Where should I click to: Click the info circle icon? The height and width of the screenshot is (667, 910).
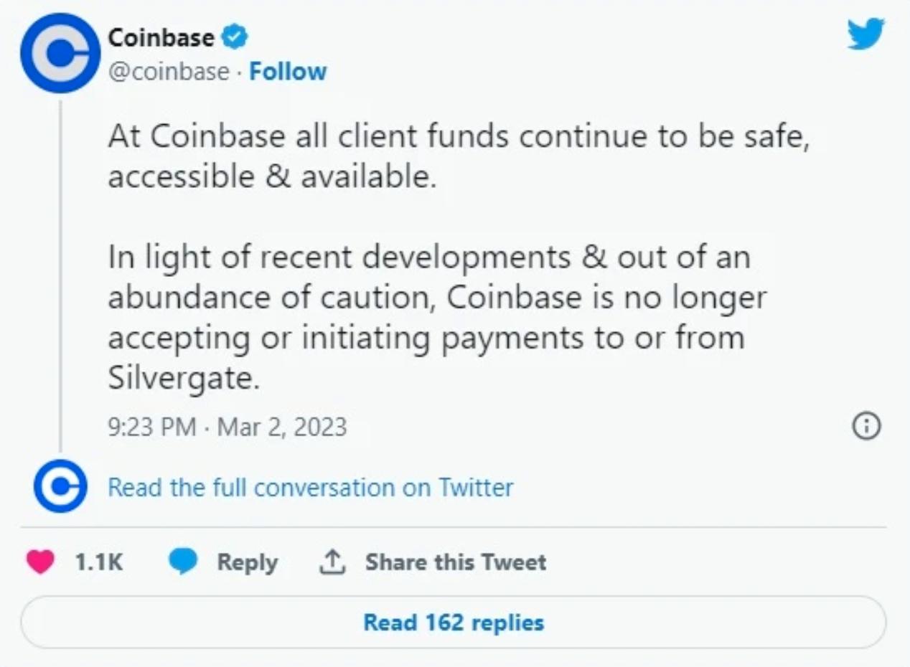tap(866, 427)
